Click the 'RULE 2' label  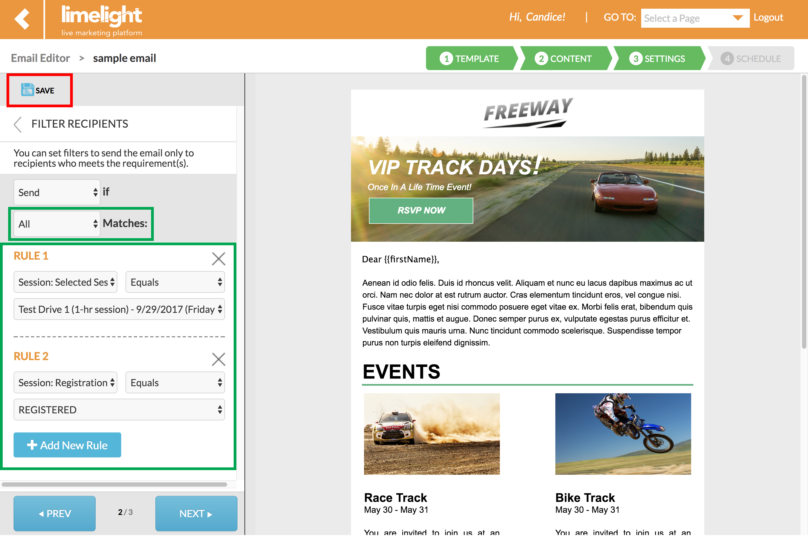[x=31, y=356]
